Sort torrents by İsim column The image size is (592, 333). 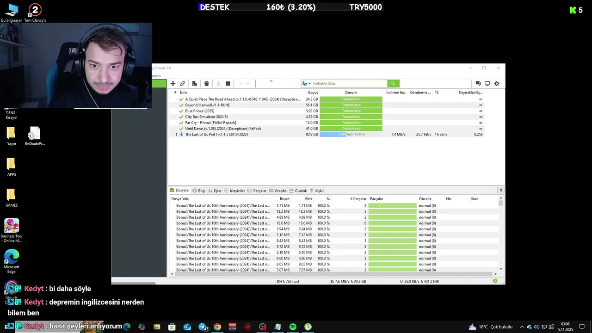[184, 92]
